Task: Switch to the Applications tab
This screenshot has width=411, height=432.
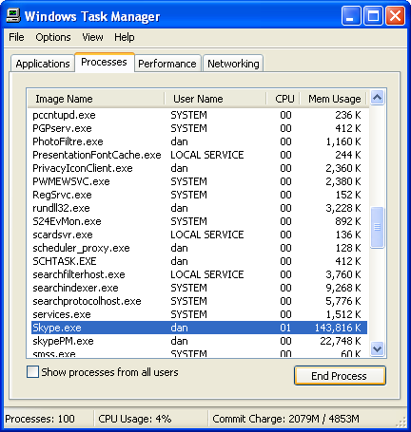Action: coord(43,64)
